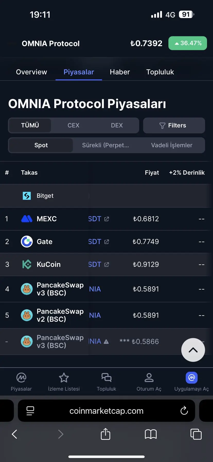Open Safari page settings menu icon
The width and height of the screenshot is (213, 462).
click(x=30, y=411)
